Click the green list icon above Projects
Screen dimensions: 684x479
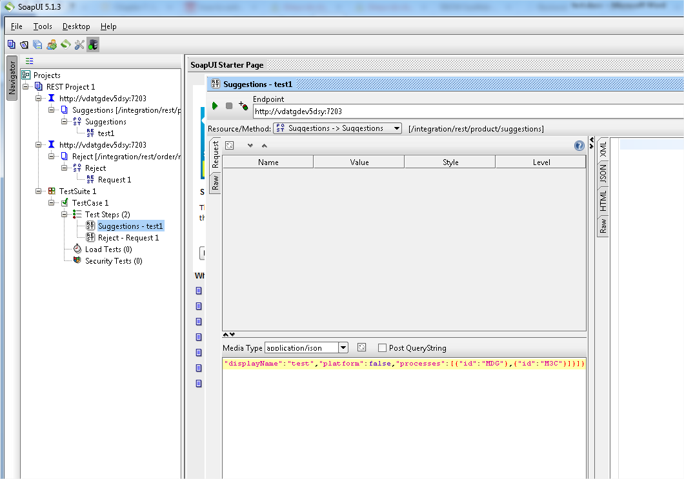click(29, 61)
